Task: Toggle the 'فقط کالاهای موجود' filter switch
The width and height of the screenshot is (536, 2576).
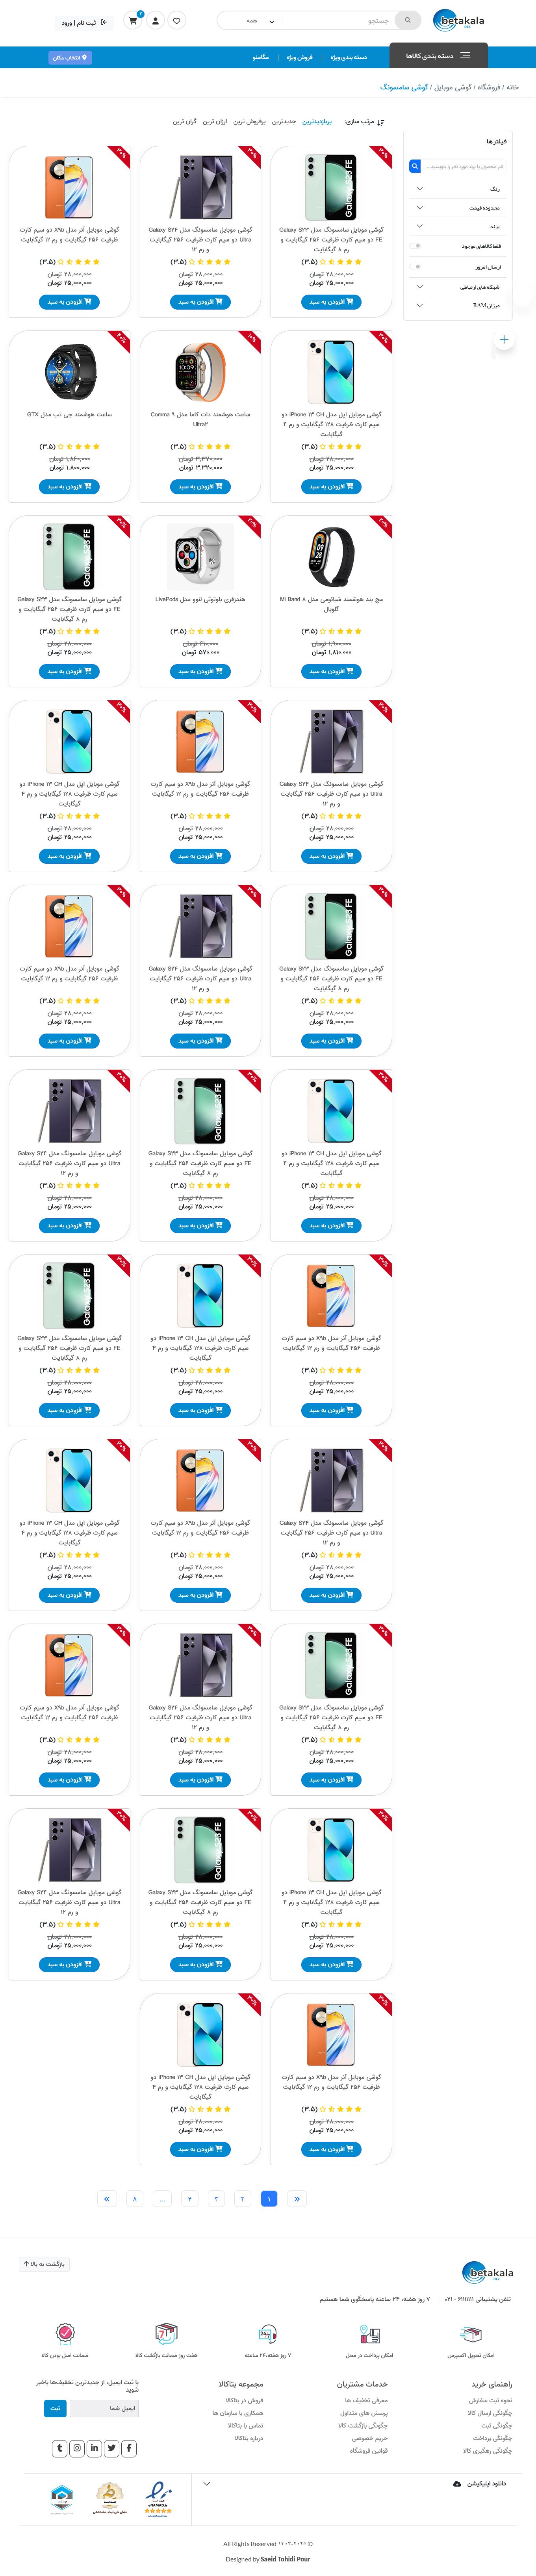Action: pyautogui.click(x=416, y=246)
